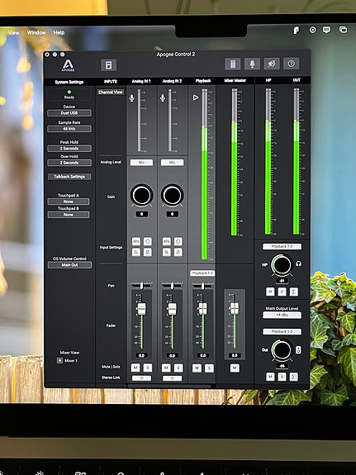Screen dimensions: 356x475
Task: Click the talkback microphone toolbar icon
Action: coord(252,64)
